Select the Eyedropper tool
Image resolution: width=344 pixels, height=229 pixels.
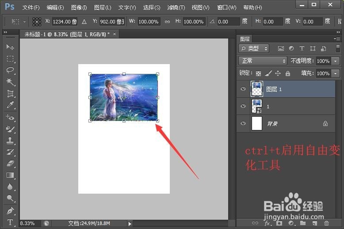pyautogui.click(x=10, y=105)
